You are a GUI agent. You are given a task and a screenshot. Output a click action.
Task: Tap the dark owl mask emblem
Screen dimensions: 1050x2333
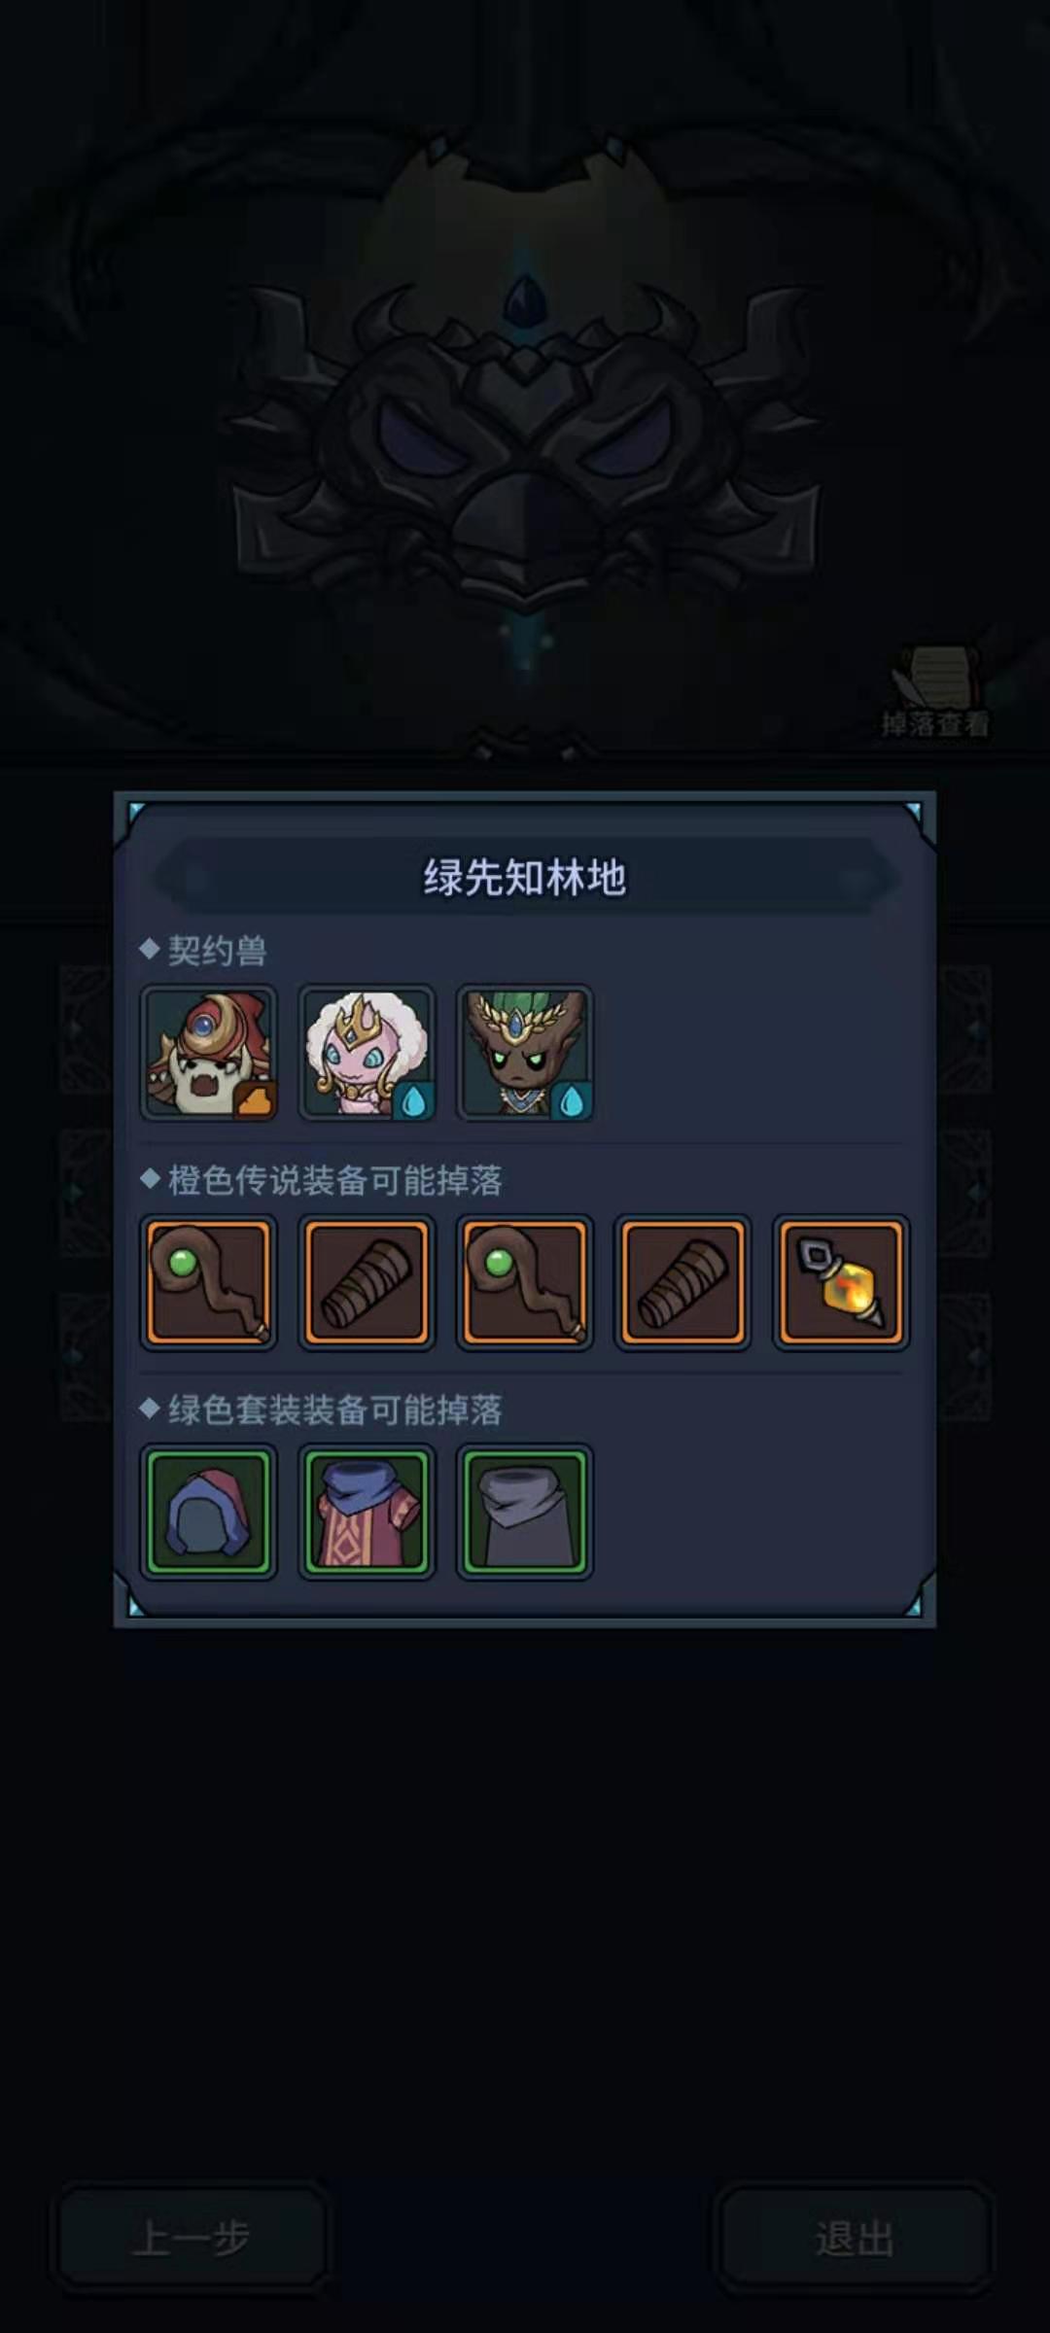coord(525,447)
